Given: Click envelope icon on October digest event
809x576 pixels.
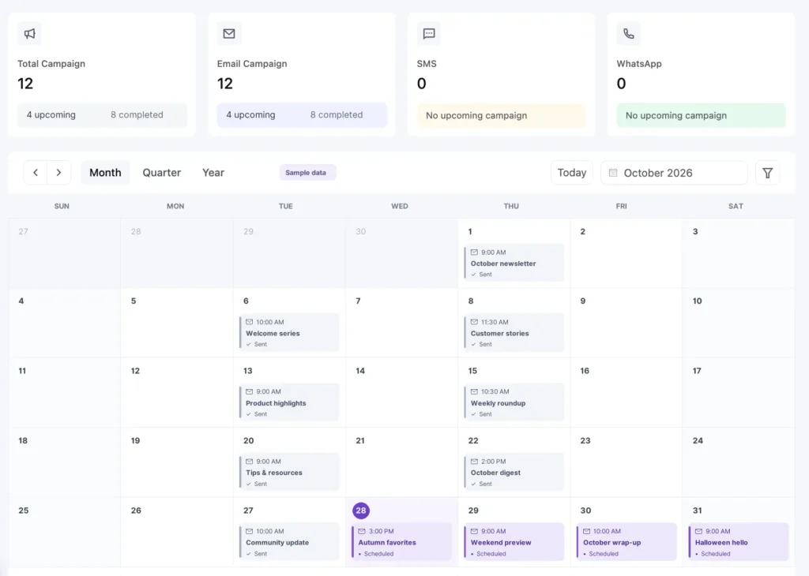Looking at the screenshot, I should (474, 462).
